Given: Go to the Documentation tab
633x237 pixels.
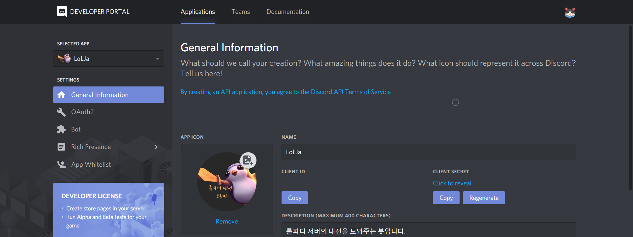Looking at the screenshot, I should coord(288,12).
